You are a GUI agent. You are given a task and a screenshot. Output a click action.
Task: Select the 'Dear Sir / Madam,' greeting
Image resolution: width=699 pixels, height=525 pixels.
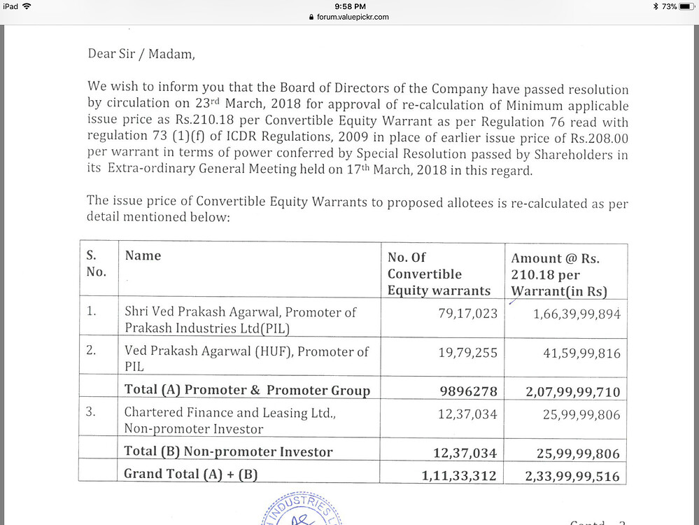point(141,54)
